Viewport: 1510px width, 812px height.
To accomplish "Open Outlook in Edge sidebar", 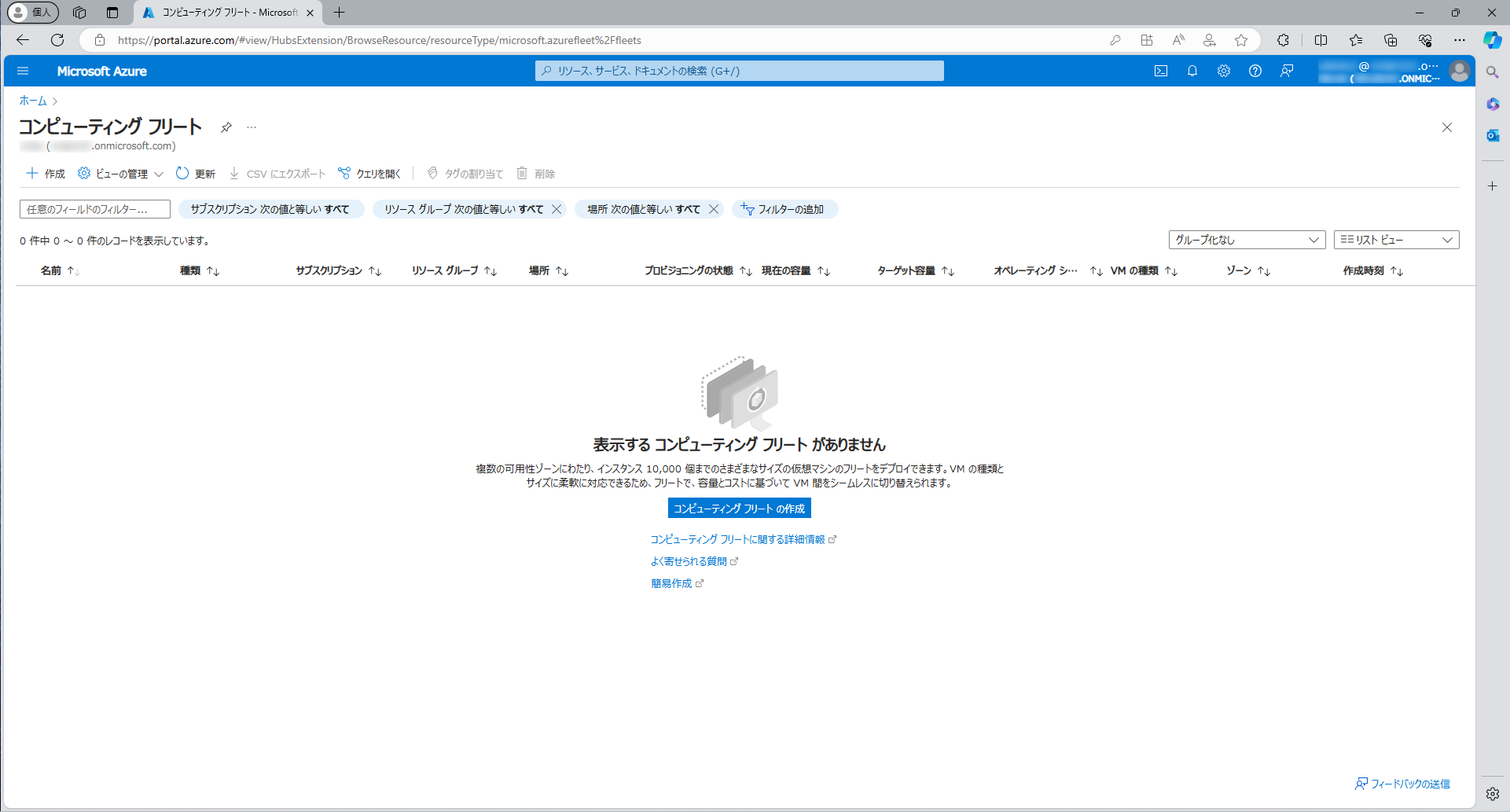I will [x=1493, y=135].
